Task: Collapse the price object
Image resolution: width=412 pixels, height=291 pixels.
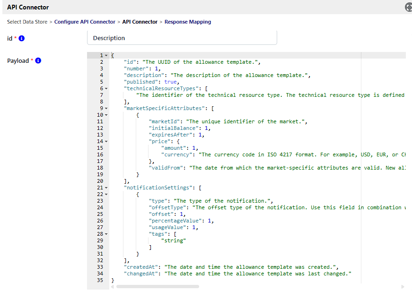Action: (x=106, y=142)
